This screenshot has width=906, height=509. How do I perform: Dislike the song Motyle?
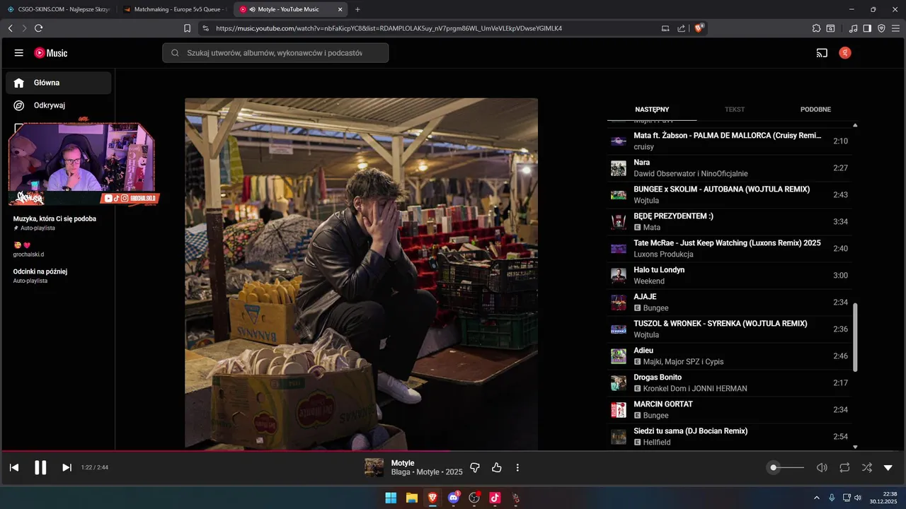pos(475,467)
